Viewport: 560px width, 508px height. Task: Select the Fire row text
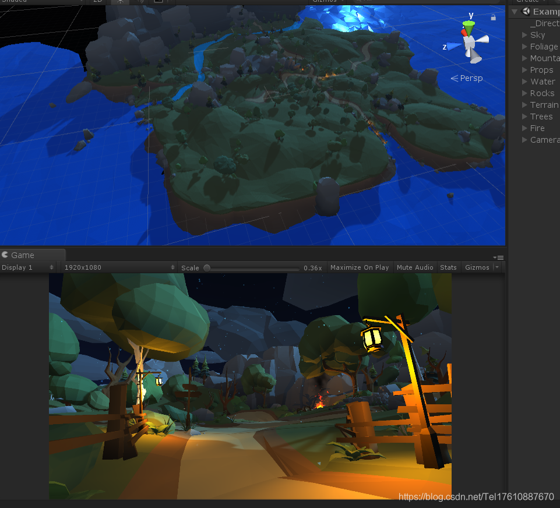click(537, 128)
